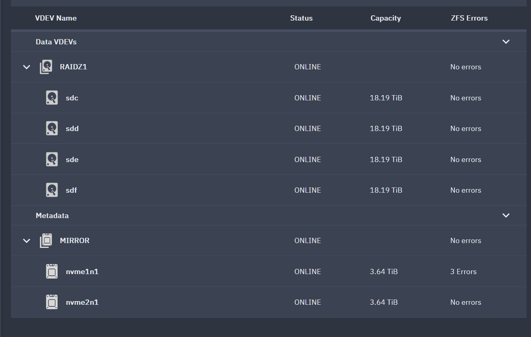Select the sdf disk name
Screen dimensions: 531x337
pos(71,190)
